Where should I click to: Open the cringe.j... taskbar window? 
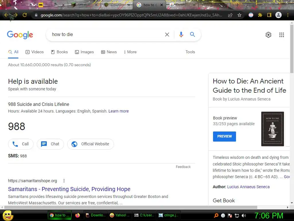168,215
